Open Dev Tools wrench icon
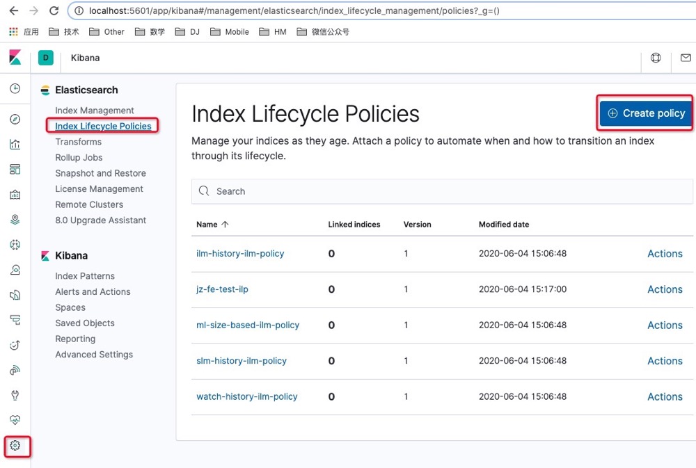 pos(15,395)
